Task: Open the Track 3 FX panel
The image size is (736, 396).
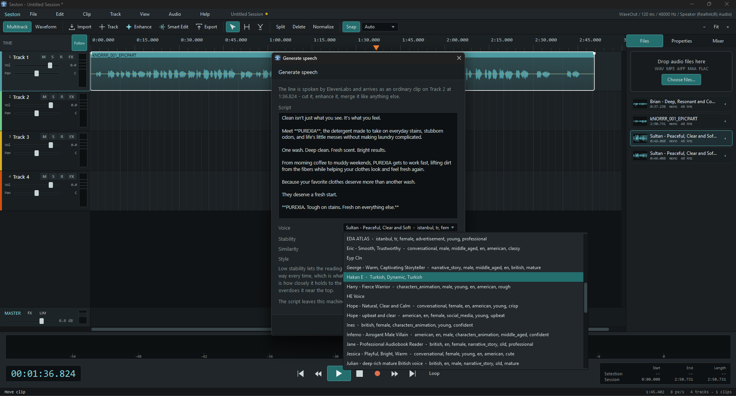Action: (x=72, y=137)
